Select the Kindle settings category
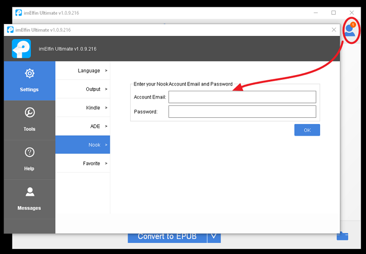Screen dimensions: 366x254 [x=83, y=107]
